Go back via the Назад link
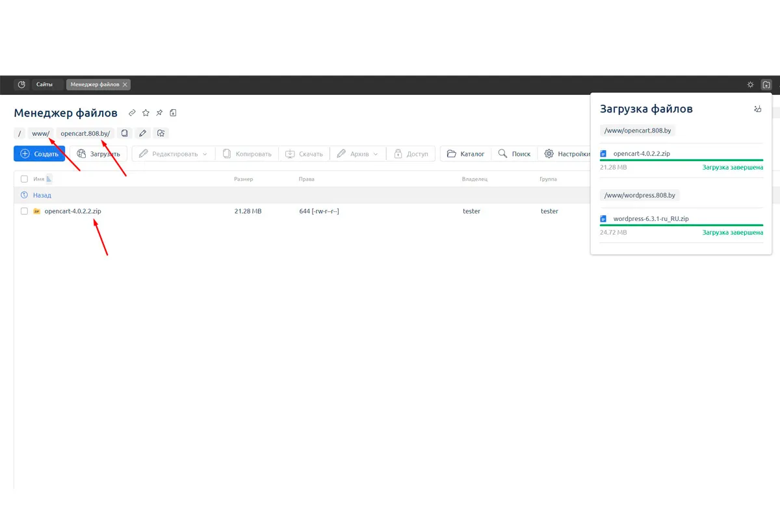Screen dimensions: 780x520 point(42,195)
